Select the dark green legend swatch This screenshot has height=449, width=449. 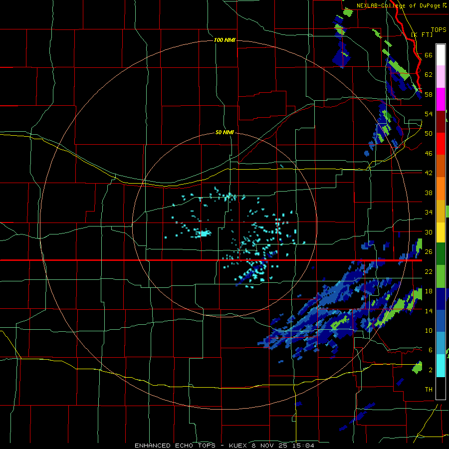(441, 254)
